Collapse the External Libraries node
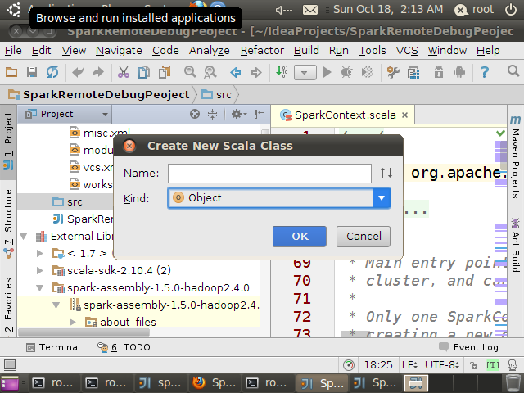The width and height of the screenshot is (524, 393). [24, 237]
